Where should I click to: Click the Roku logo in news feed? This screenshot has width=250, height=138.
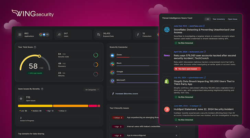[x=167, y=55]
